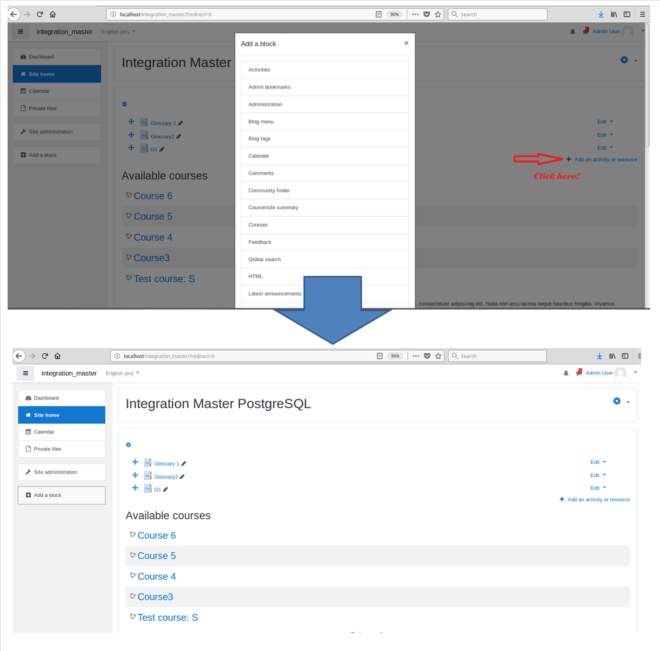
Task: Open Edit dropdown for Glossary2, bottom screenshot
Action: (x=598, y=475)
